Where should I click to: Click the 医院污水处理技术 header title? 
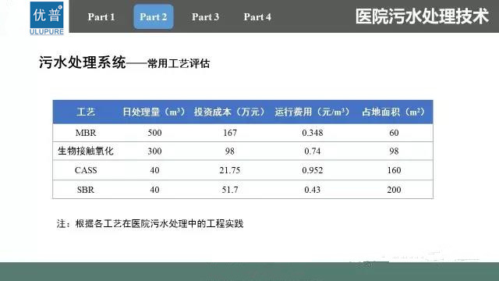422,16
